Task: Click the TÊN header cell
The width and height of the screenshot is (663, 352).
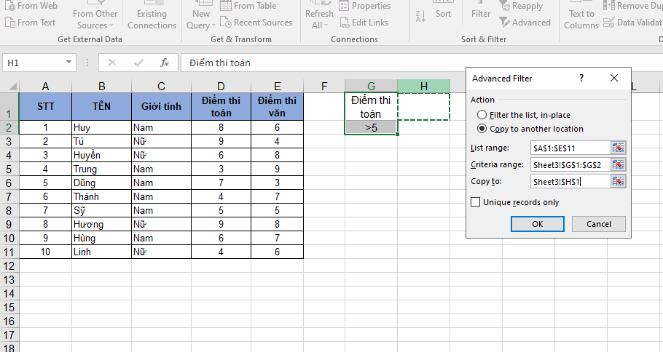Action: [x=101, y=106]
